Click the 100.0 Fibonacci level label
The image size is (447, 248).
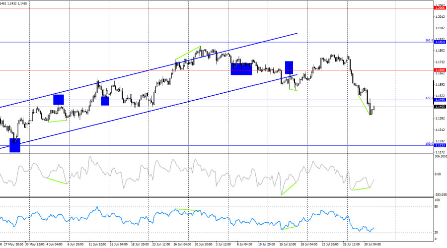tap(429, 144)
